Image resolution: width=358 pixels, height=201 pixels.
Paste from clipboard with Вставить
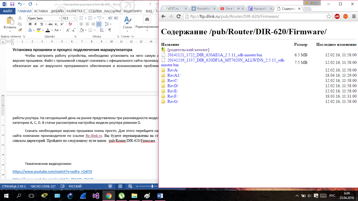click(10, 23)
